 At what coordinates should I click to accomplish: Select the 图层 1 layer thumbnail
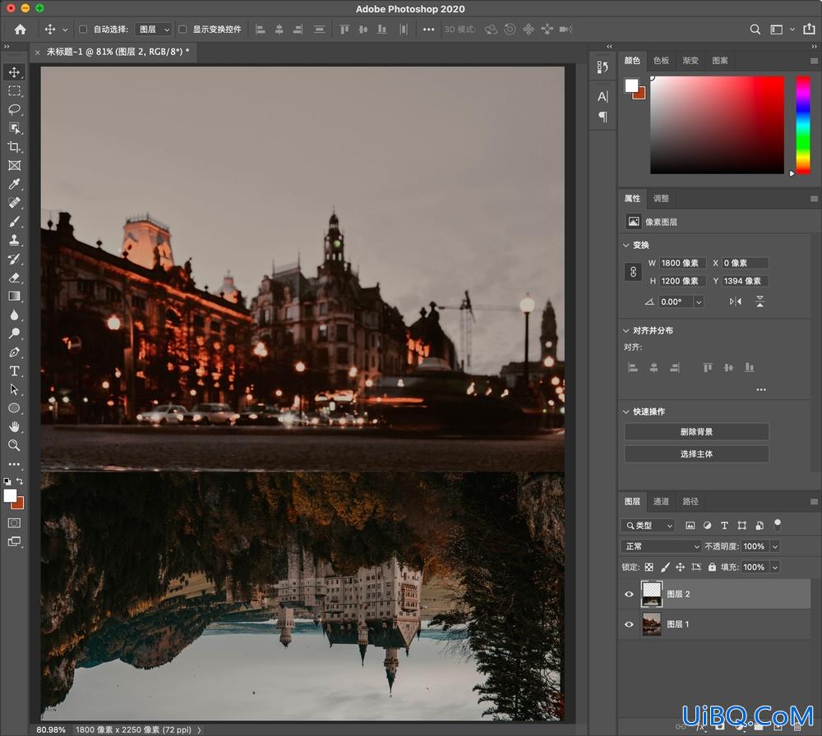[x=652, y=624]
